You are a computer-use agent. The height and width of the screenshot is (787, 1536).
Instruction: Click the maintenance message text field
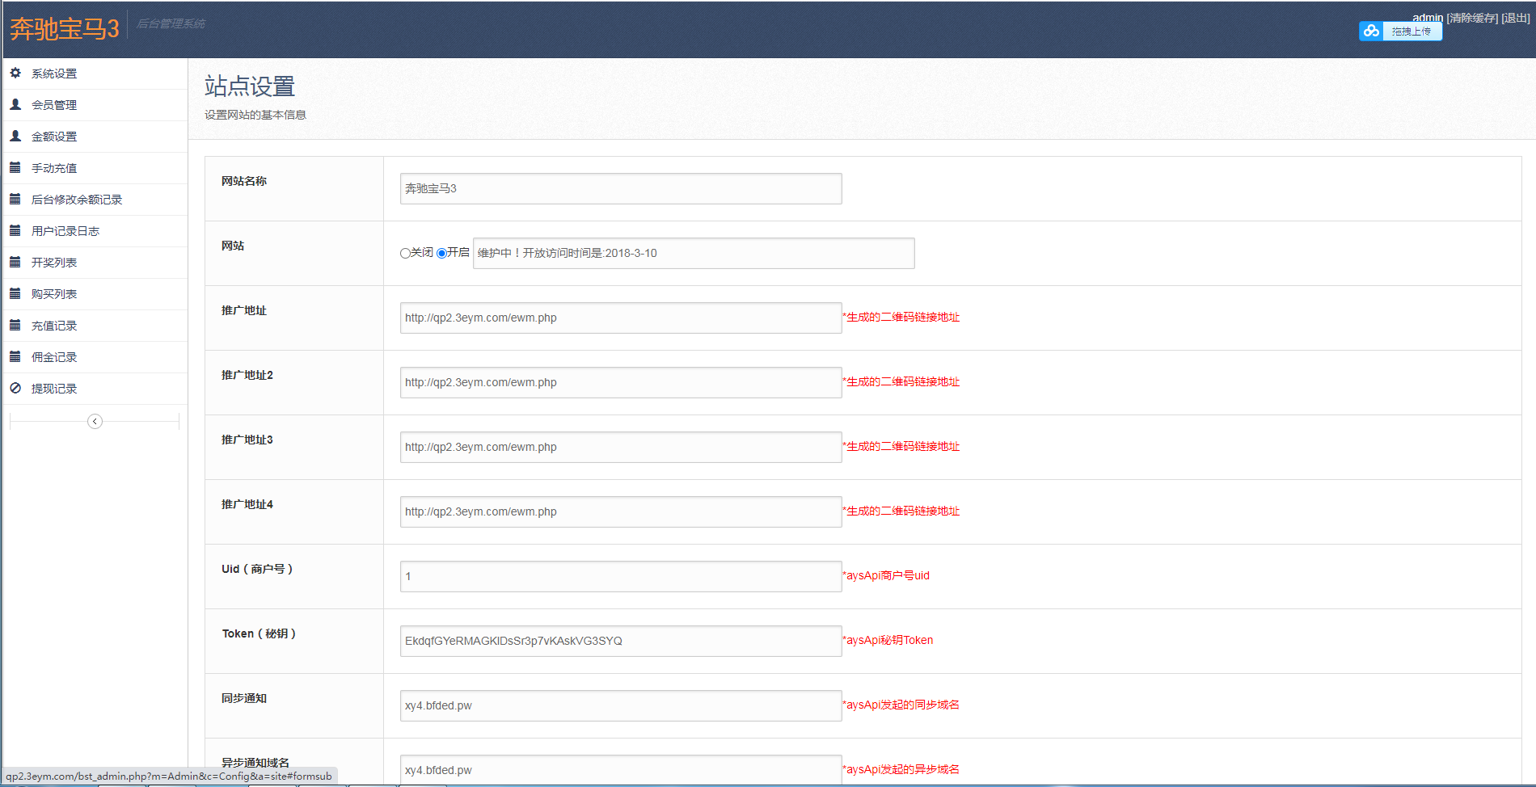coord(693,253)
